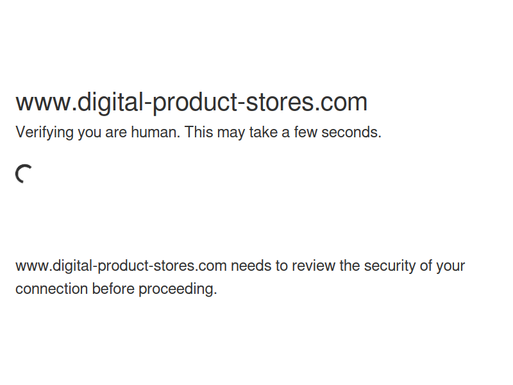Click the large www.digital-product-stores.com heading
This screenshot has height=385, width=513.
191,103
